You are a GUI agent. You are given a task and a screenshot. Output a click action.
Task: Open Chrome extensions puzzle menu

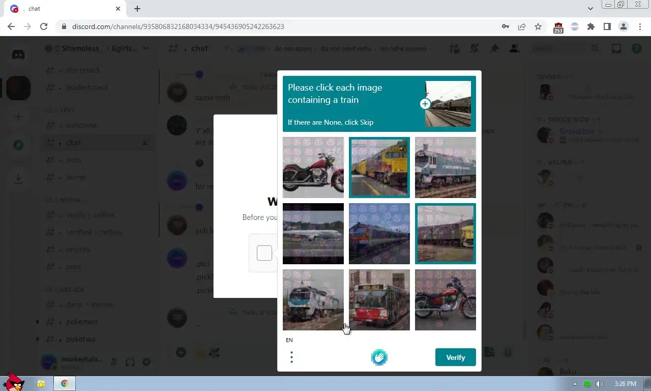[x=591, y=26]
